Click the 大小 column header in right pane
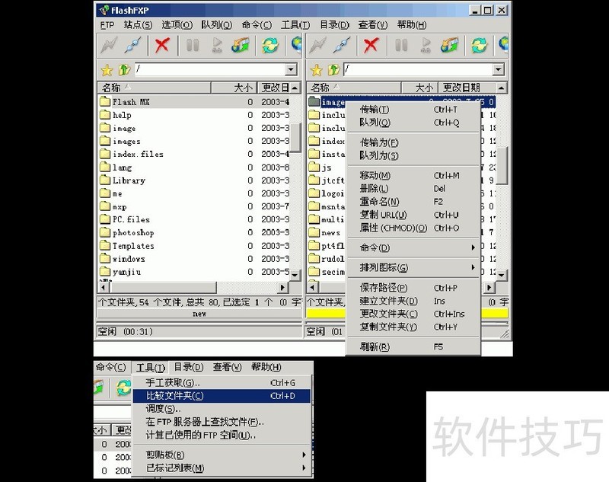Viewport: 609px width, 482px height. 422,88
